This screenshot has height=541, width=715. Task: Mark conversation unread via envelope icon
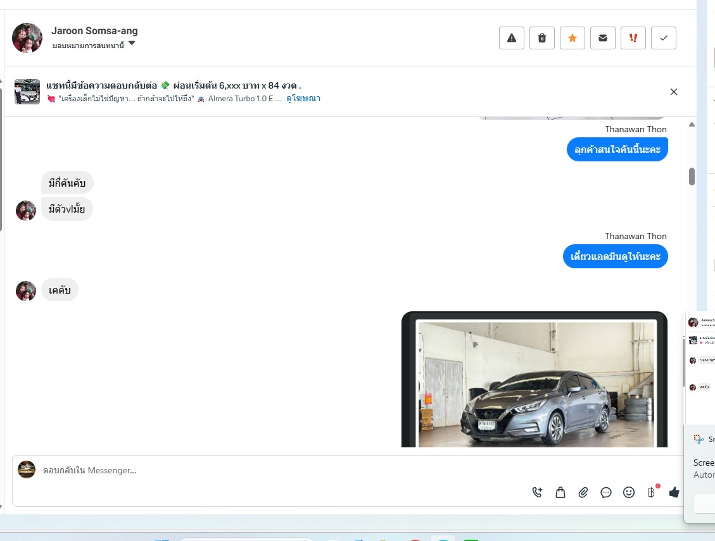point(603,38)
